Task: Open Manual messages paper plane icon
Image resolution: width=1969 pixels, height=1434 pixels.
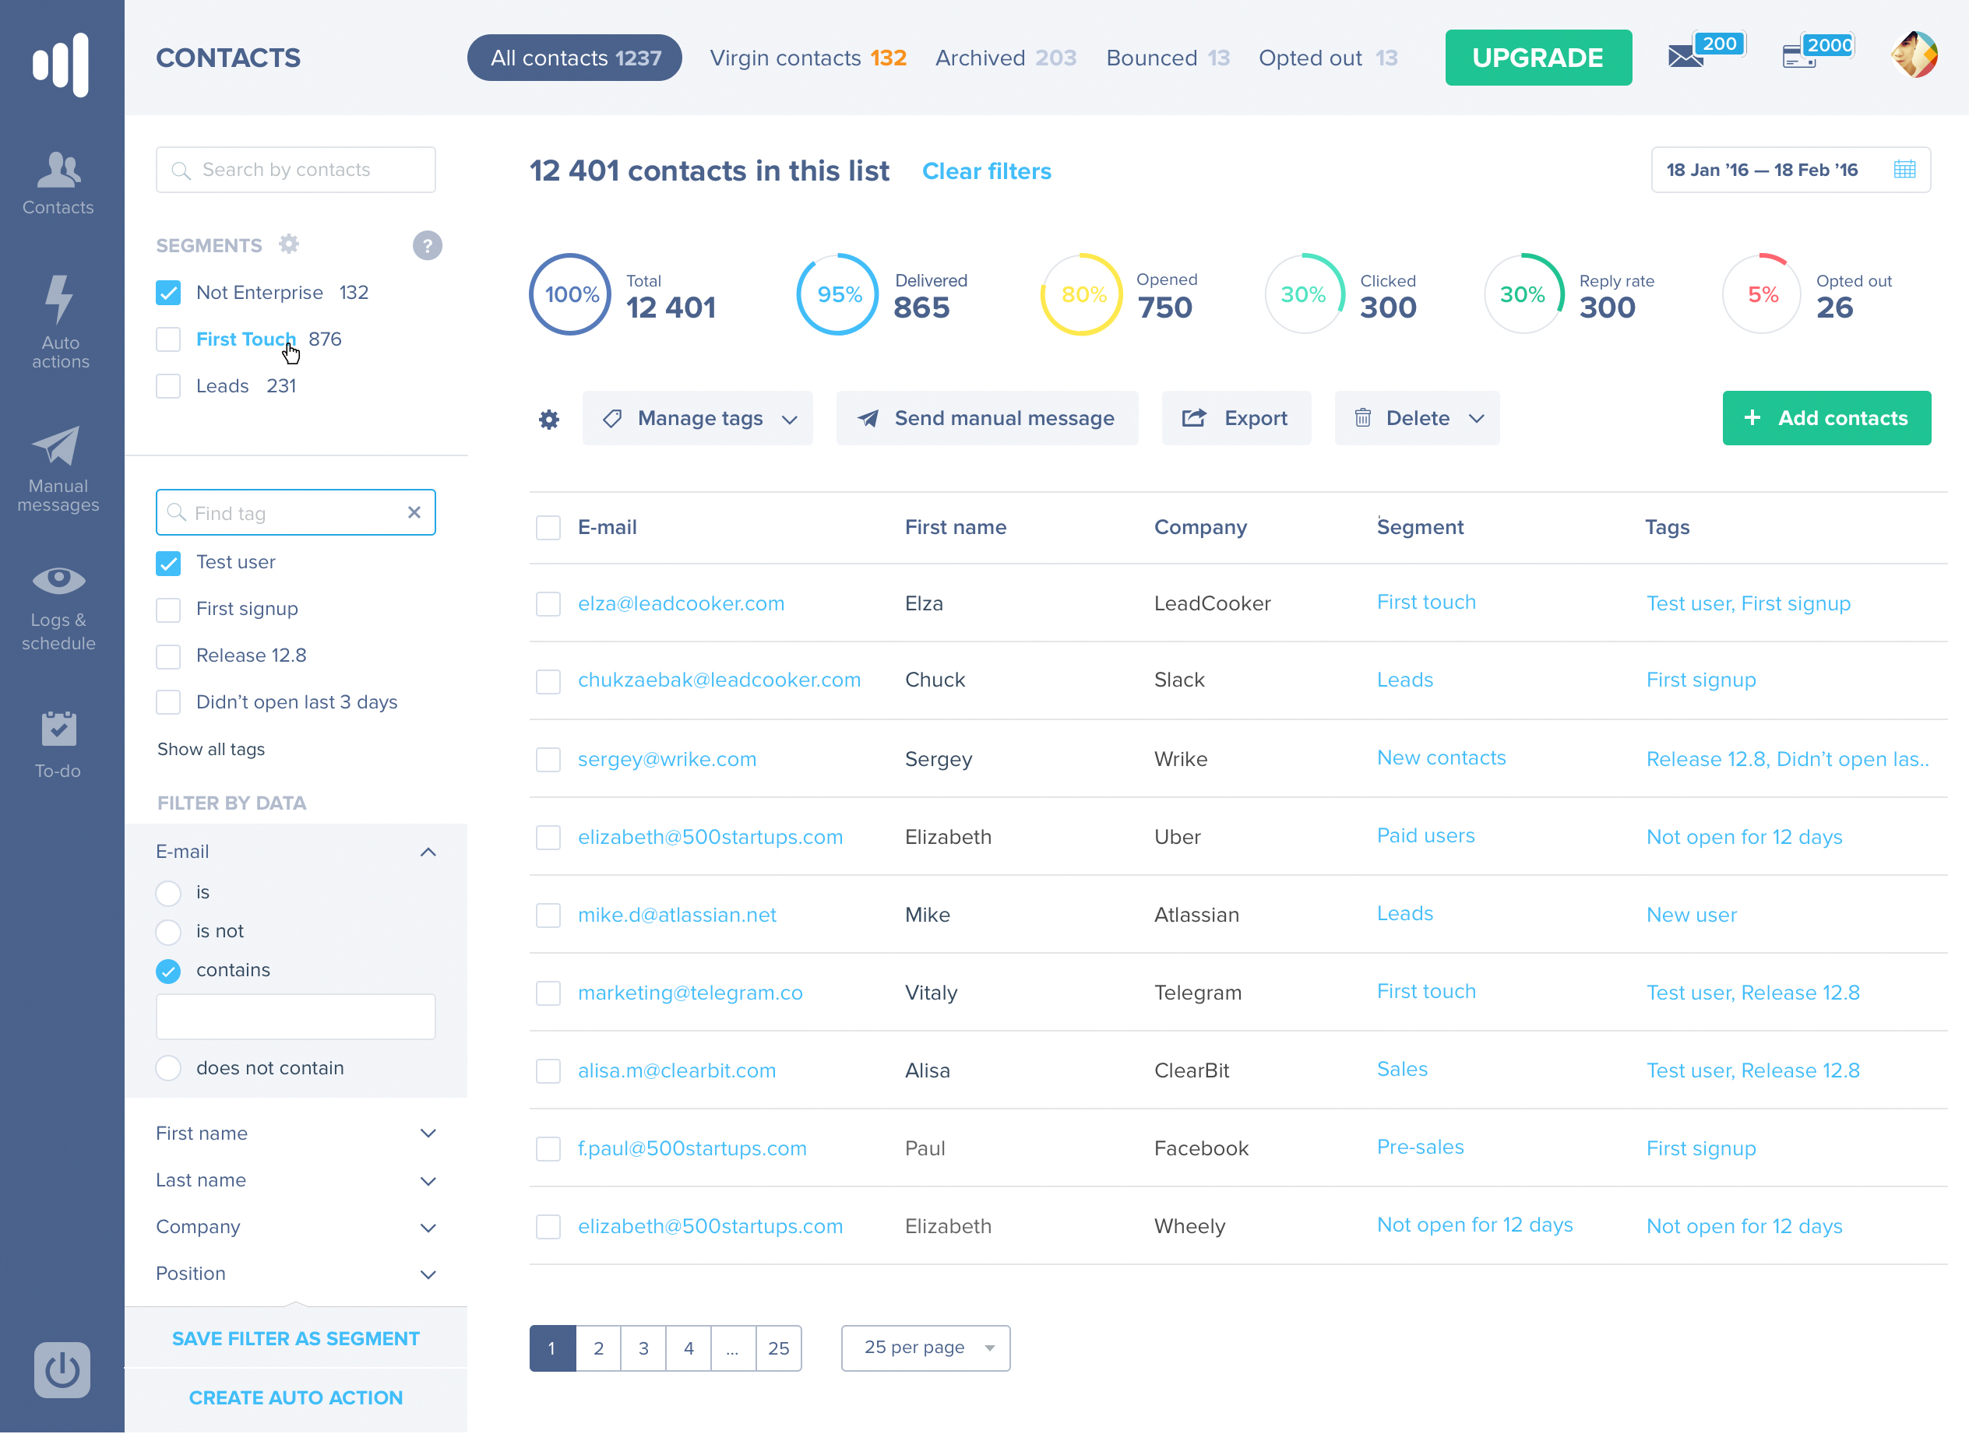Action: [x=58, y=447]
